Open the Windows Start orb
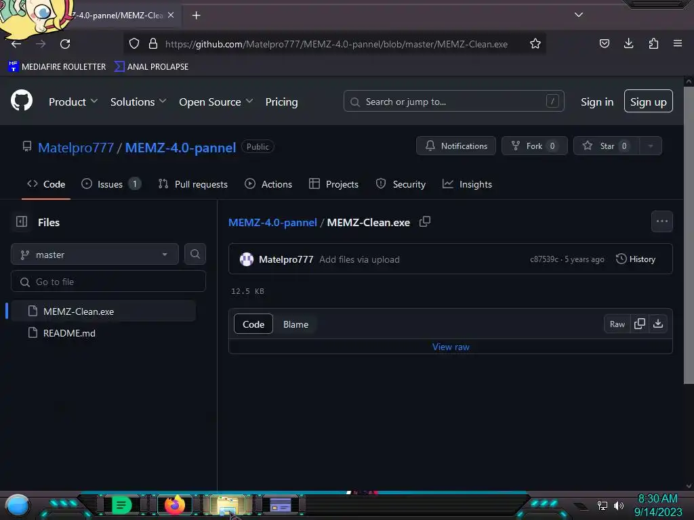Image resolution: width=694 pixels, height=520 pixels. pyautogui.click(x=17, y=506)
